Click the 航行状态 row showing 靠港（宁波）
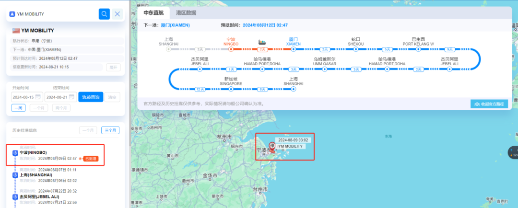The image size is (518, 208). pos(66,41)
